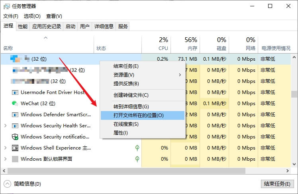Screen dimensions: 298x194
Task: Choose 转到详细信息(G) in the context menu
Action: 143,107
